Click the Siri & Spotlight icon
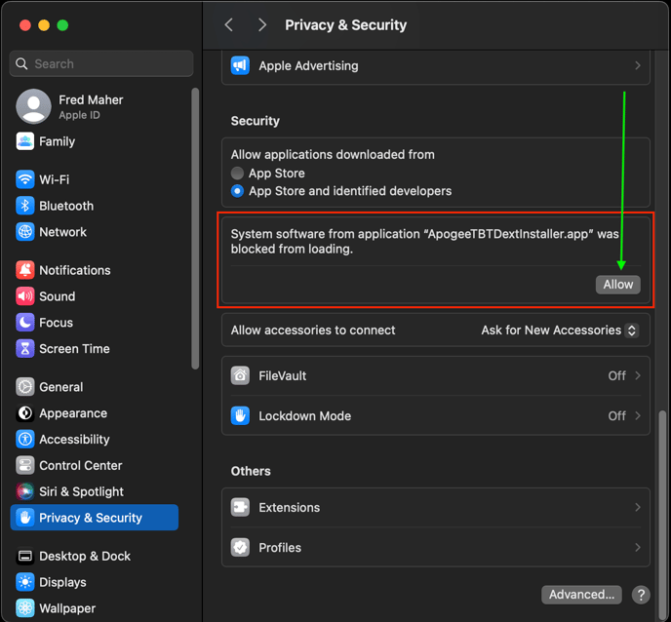 click(24, 491)
